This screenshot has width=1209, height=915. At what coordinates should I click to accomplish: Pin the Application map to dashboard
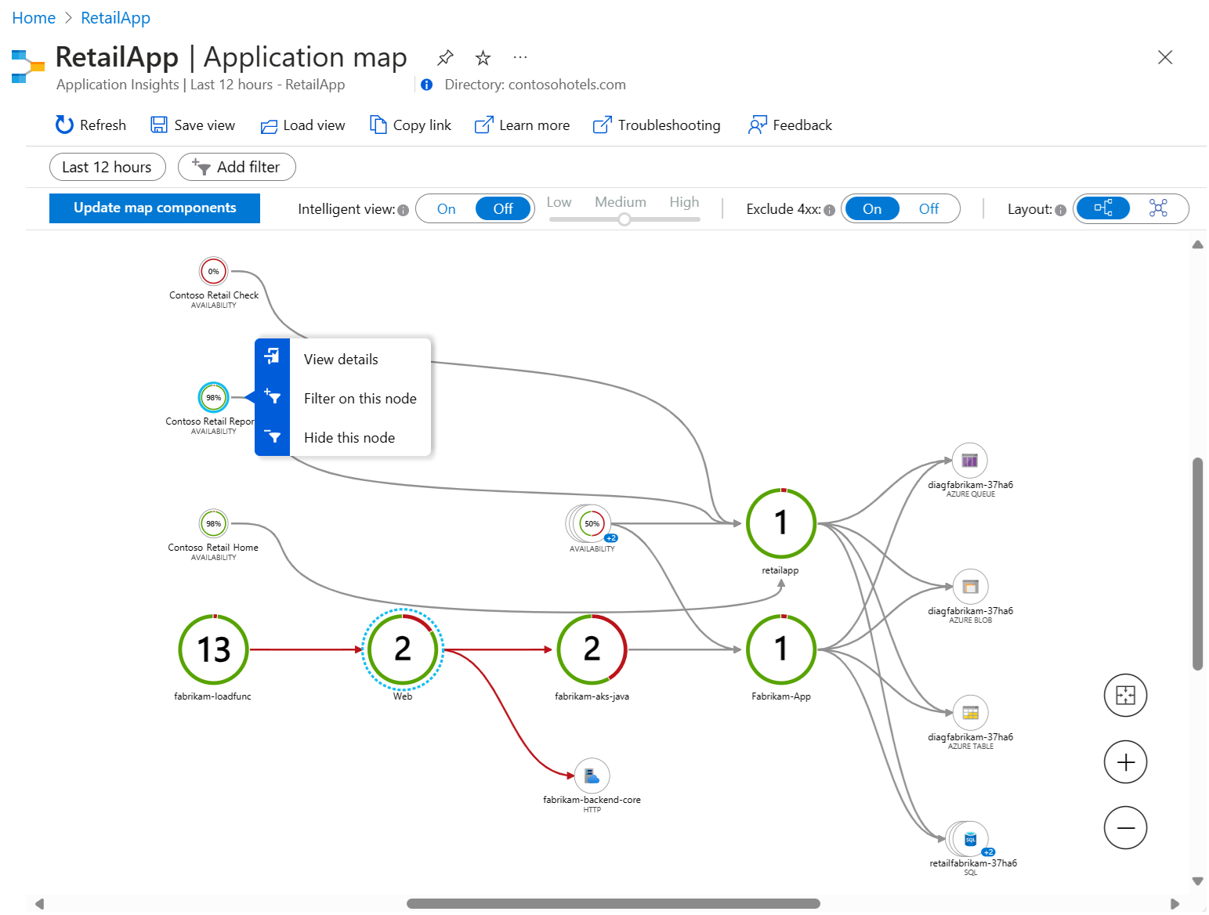click(x=445, y=57)
